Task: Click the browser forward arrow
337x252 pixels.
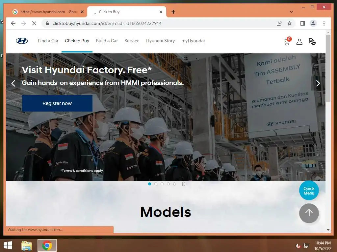Action: pyautogui.click(x=24, y=23)
